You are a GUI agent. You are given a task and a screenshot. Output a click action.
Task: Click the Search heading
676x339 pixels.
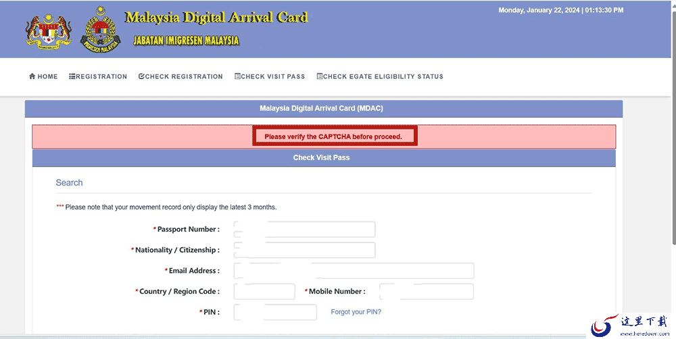tap(69, 182)
